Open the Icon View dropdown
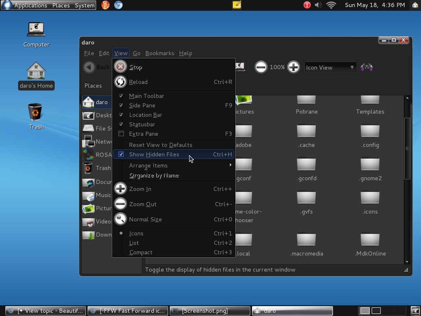 point(330,67)
